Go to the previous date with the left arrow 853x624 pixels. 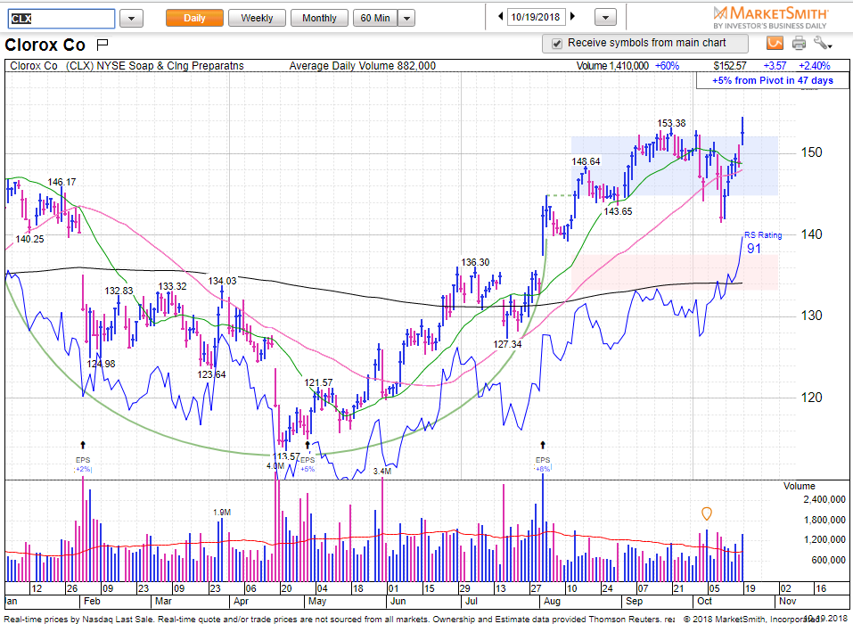click(x=501, y=17)
